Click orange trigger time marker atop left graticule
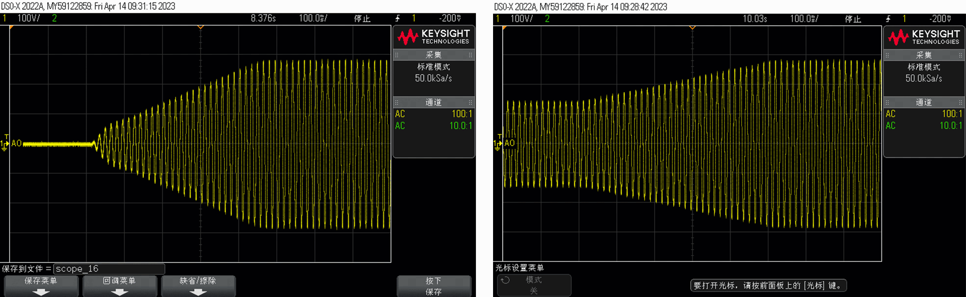 [x=200, y=27]
